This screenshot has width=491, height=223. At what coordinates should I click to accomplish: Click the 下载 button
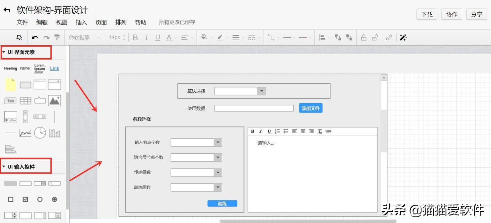tap(427, 14)
